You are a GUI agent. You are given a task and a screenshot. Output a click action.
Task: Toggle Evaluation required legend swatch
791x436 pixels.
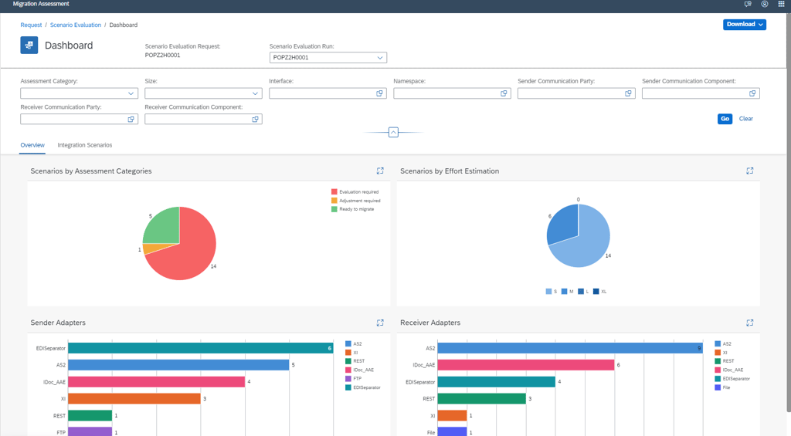pos(334,192)
